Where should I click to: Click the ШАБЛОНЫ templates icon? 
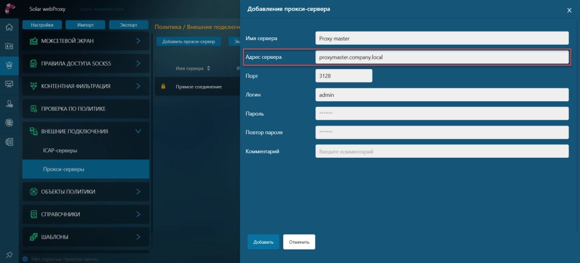33,237
